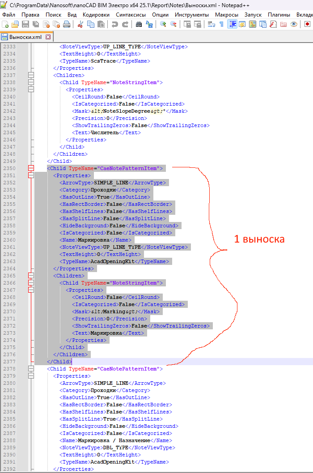Open a file with the folder icon
The width and height of the screenshot is (313, 473).
click(x=15, y=24)
